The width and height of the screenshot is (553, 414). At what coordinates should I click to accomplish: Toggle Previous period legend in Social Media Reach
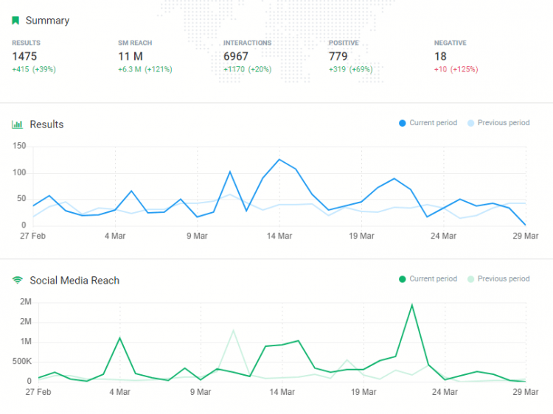click(503, 279)
